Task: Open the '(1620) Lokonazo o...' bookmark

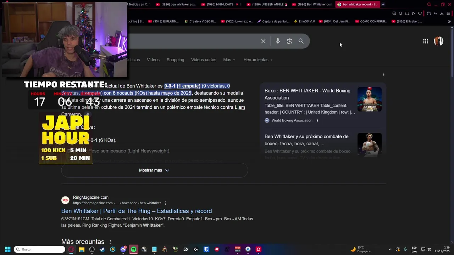Action: click(x=237, y=21)
